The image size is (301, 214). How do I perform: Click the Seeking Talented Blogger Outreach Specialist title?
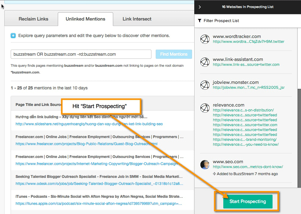99,177
